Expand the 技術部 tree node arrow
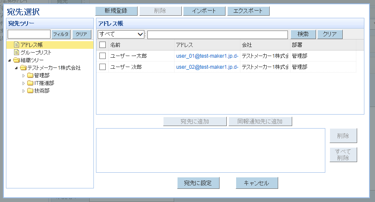This screenshot has width=375, height=202. 24,91
